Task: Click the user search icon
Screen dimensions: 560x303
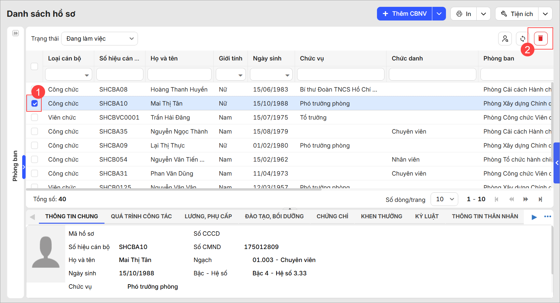Action: tap(505, 39)
